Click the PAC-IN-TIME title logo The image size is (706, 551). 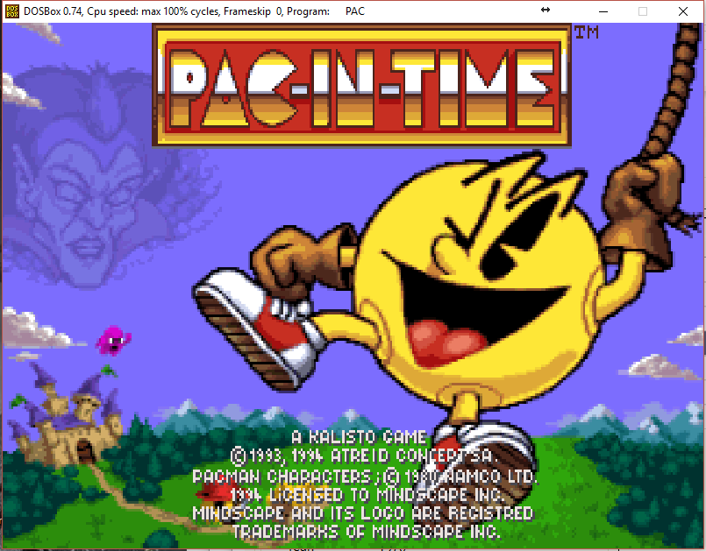pyautogui.click(x=362, y=86)
